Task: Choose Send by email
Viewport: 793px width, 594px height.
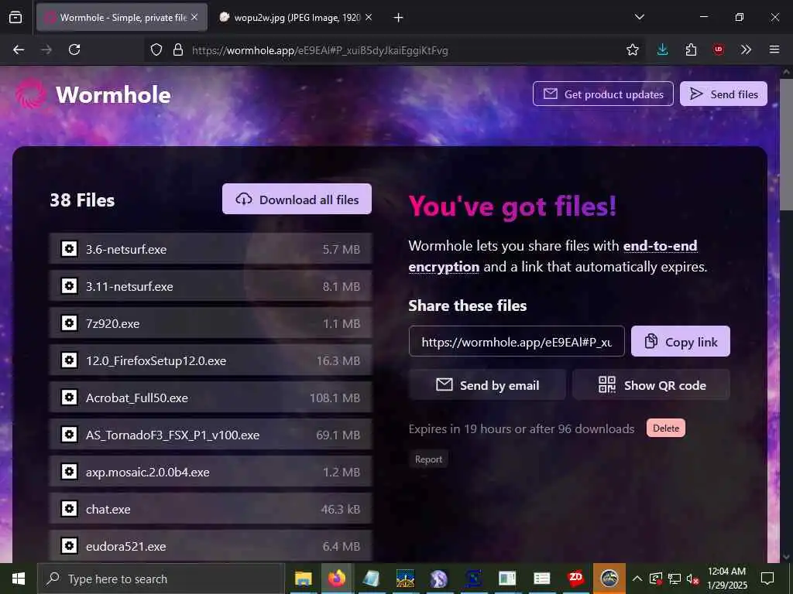Action: pos(487,385)
